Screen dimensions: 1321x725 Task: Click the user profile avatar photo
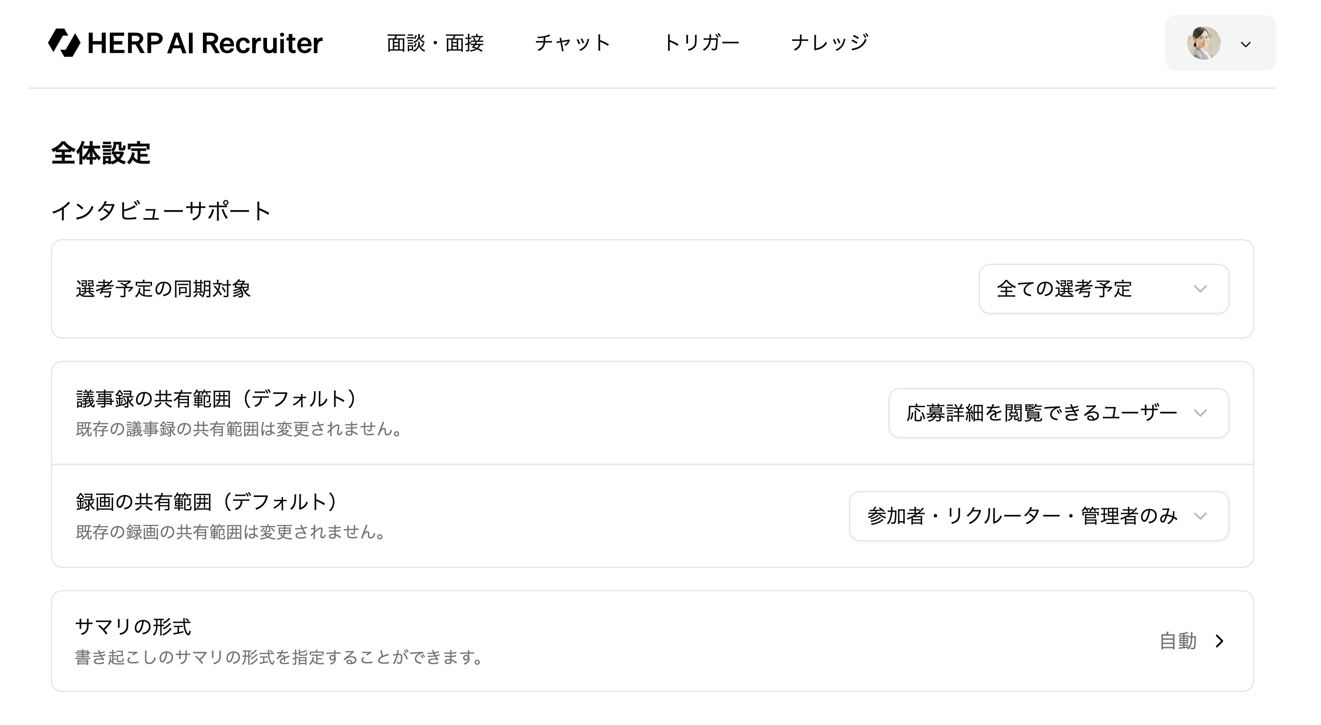point(1203,43)
